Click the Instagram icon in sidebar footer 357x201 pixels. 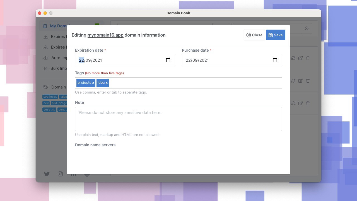click(x=60, y=174)
